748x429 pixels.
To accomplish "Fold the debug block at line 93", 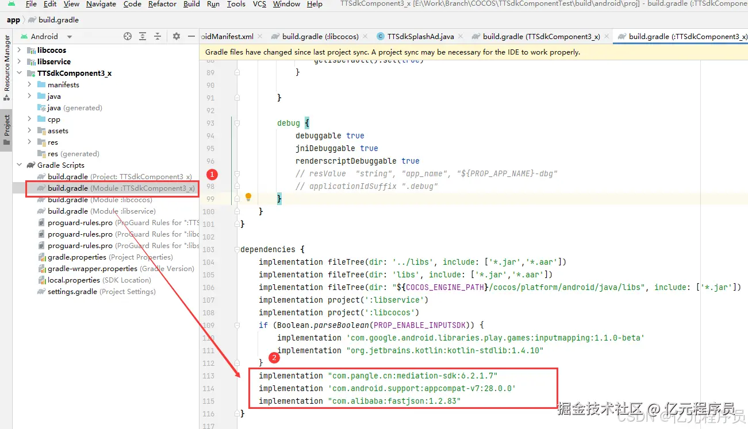I will click(x=237, y=123).
